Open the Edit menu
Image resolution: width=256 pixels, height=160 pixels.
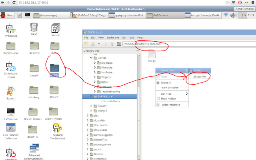pyautogui.click(x=93, y=37)
